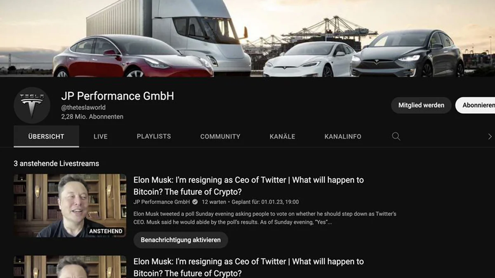This screenshot has height=278, width=495.
Task: Click JP Performance GmbH uploader name link
Action: click(x=161, y=202)
